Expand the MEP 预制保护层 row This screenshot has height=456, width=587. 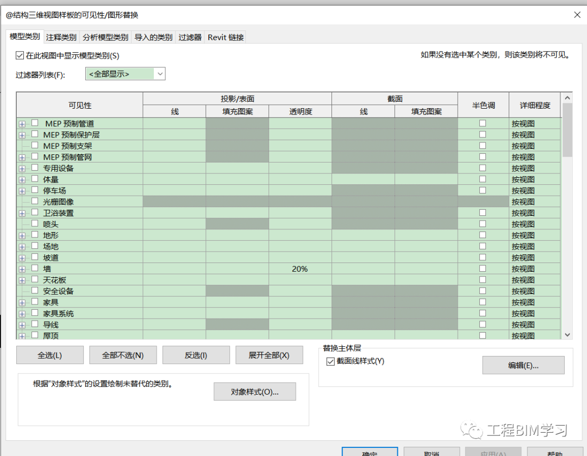tap(22, 135)
